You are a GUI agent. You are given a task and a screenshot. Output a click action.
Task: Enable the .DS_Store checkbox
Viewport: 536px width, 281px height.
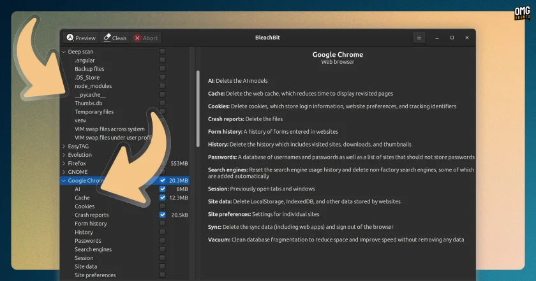pos(162,77)
